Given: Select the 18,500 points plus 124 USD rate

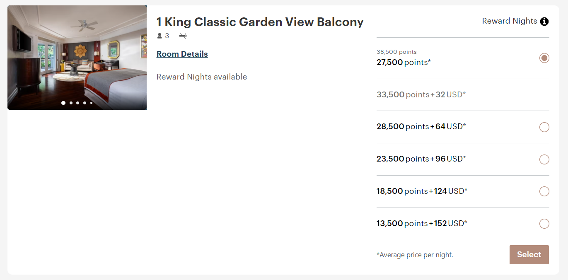Looking at the screenshot, I should 544,191.
